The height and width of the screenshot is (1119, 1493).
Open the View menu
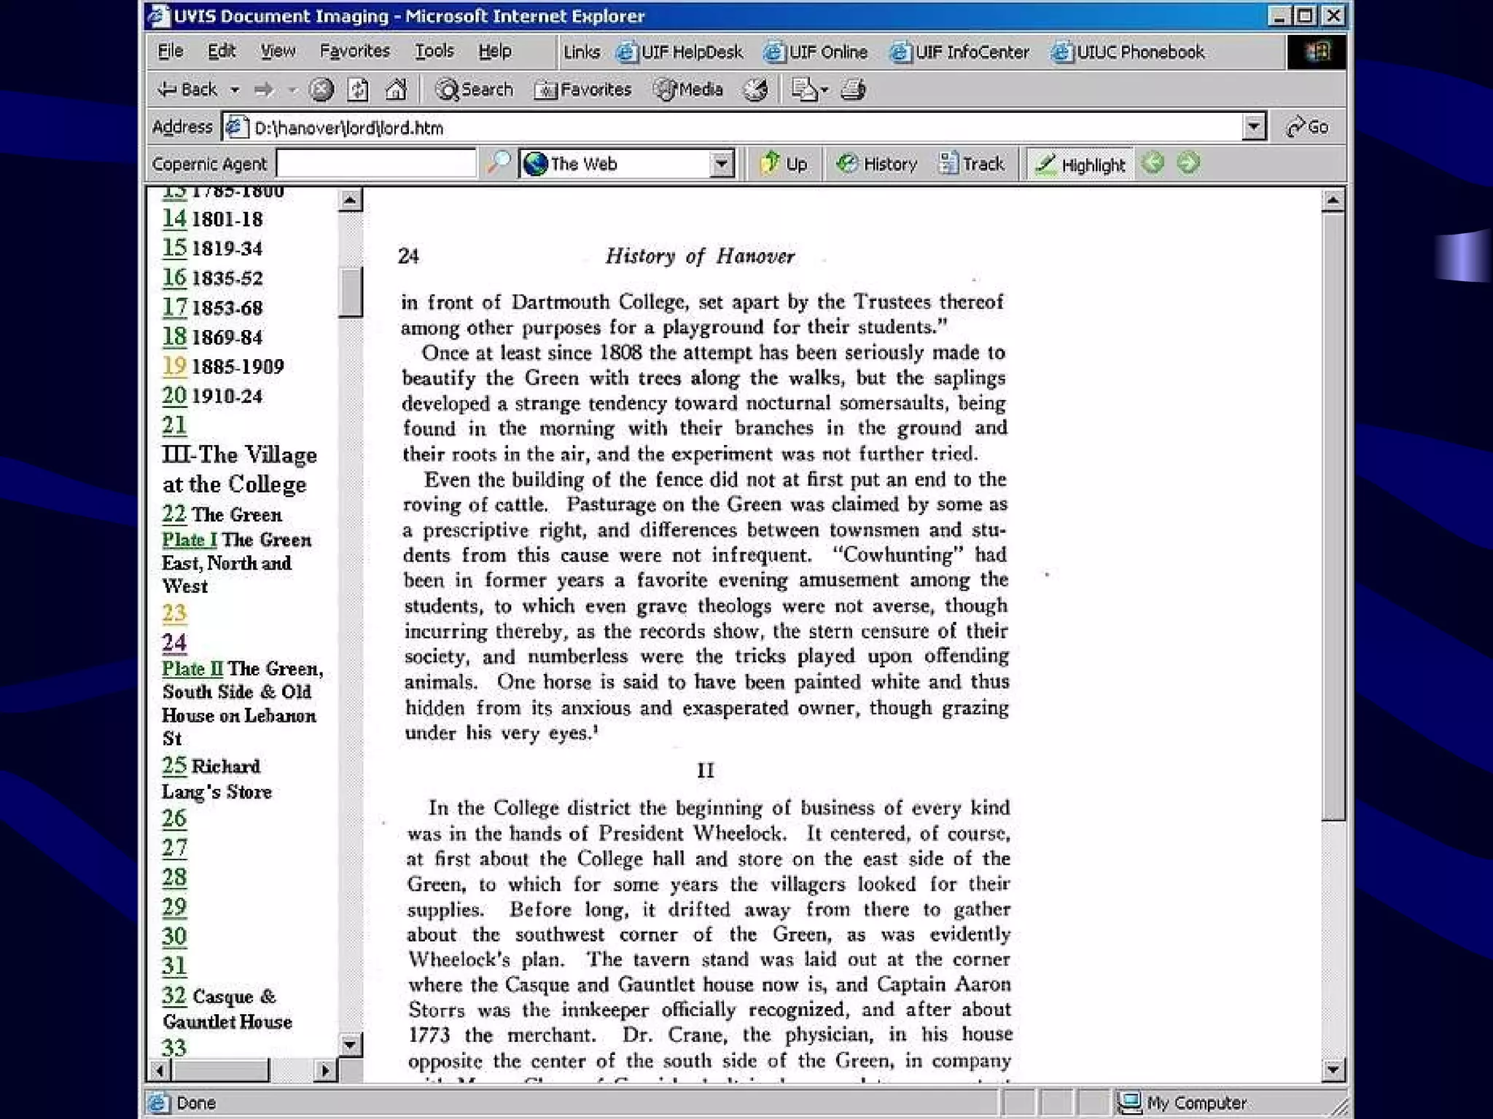[x=278, y=51]
